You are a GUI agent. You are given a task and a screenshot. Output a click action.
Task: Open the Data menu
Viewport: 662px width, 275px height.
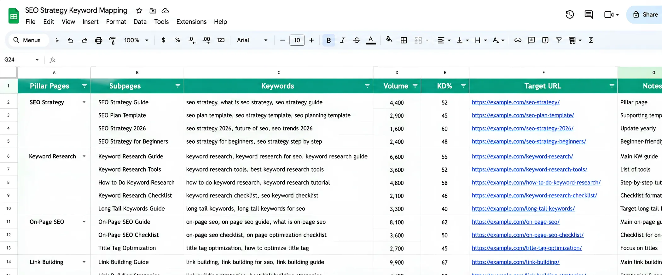pos(140,22)
